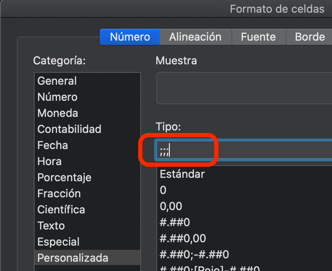Viewport: 332px width, 271px height.
Task: Open the Borde tab
Action: point(309,37)
